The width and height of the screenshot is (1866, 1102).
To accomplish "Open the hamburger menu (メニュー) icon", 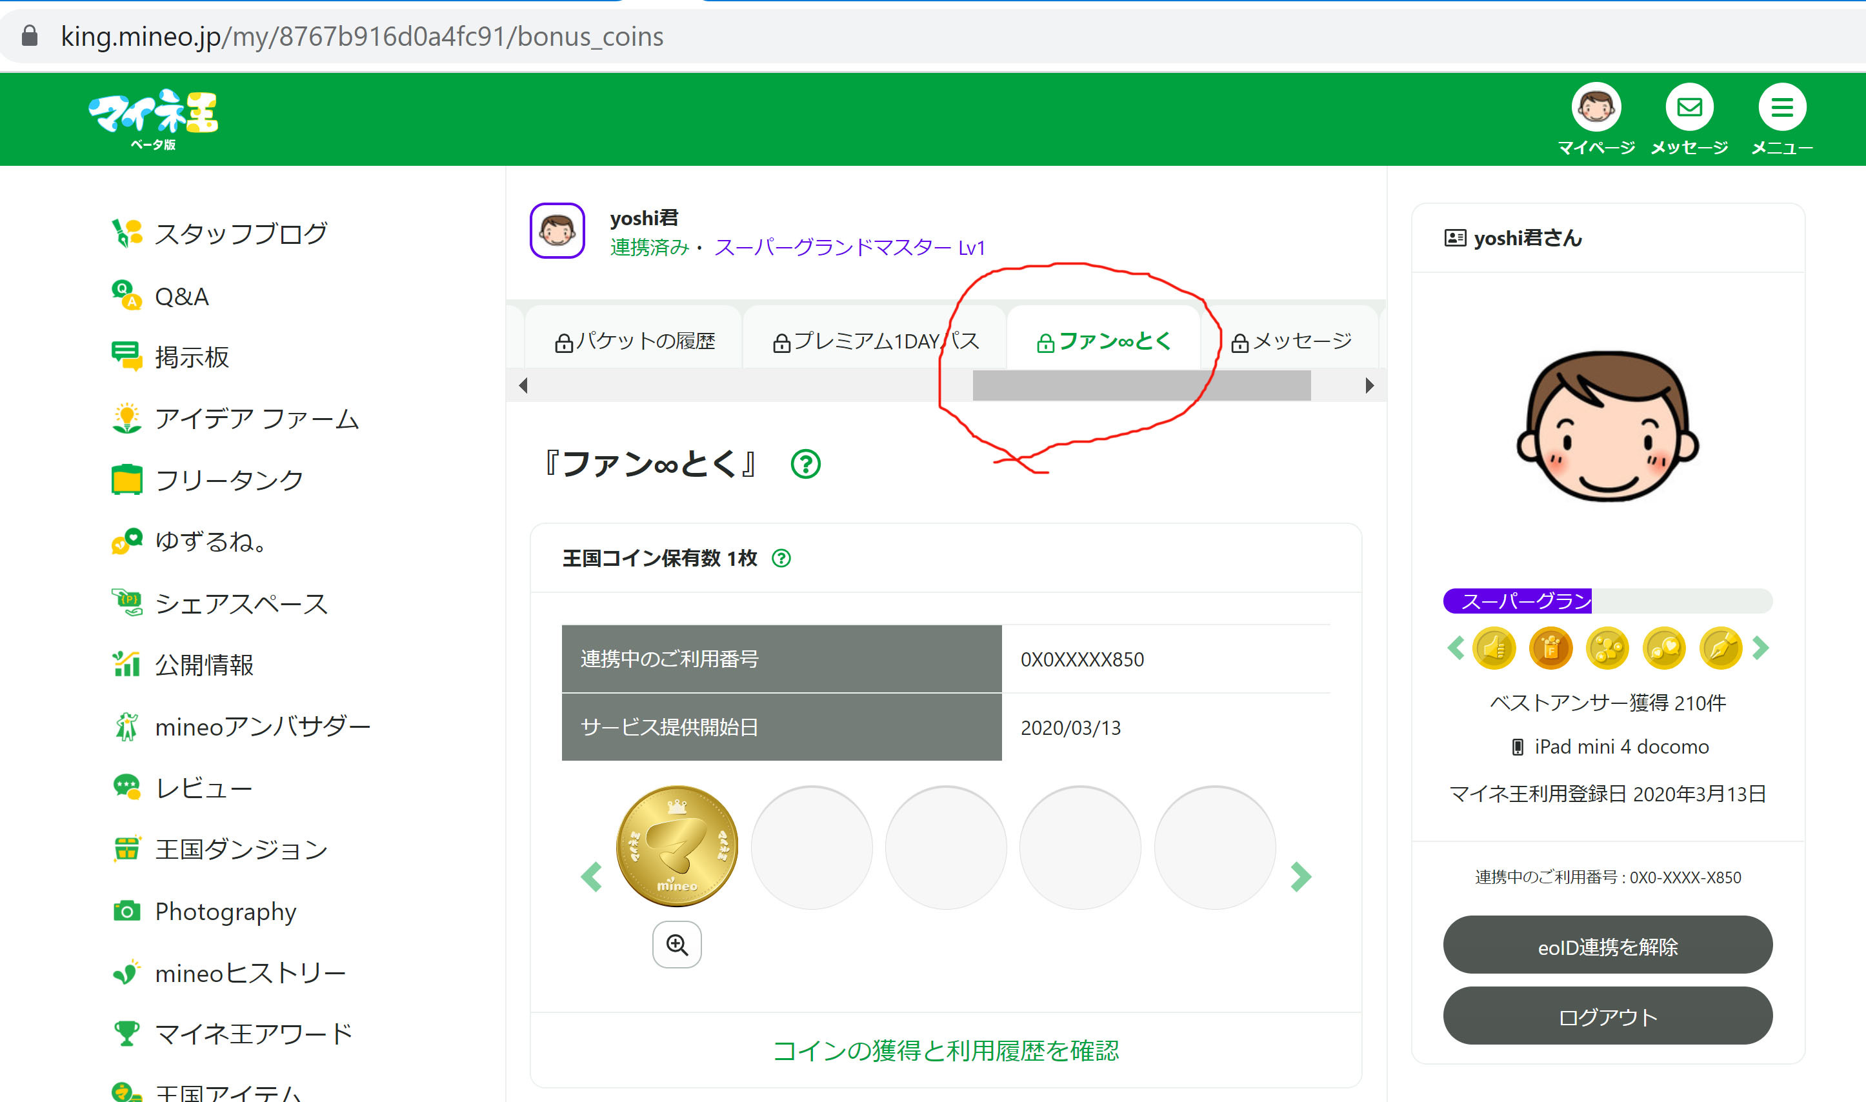I will (x=1781, y=108).
